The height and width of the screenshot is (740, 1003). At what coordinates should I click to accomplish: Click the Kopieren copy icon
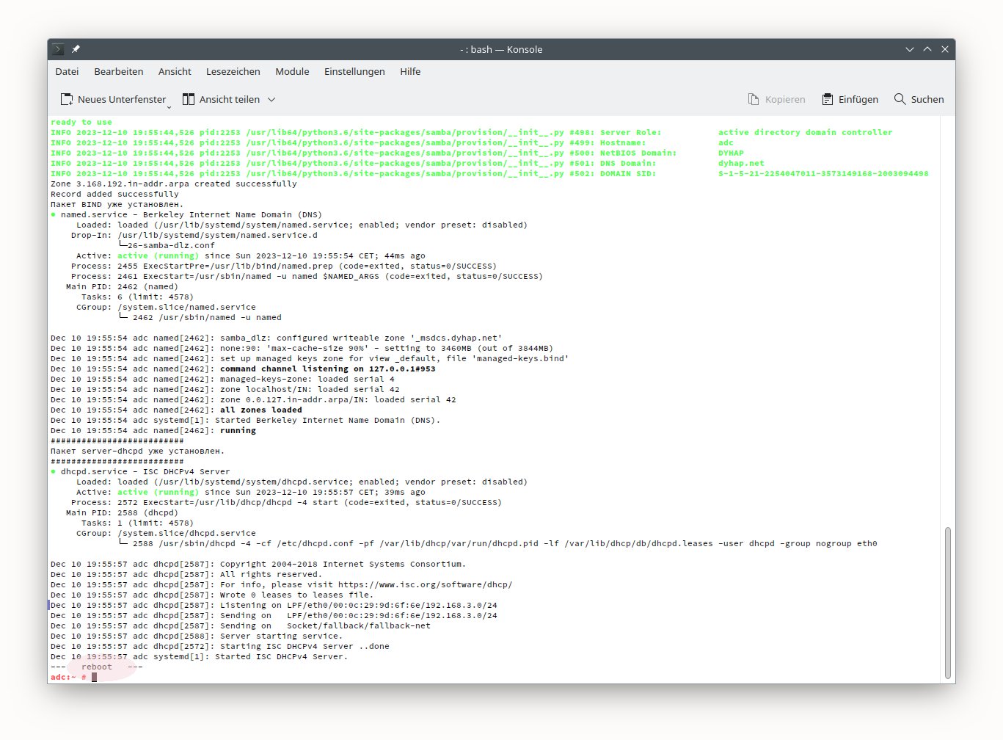(754, 99)
